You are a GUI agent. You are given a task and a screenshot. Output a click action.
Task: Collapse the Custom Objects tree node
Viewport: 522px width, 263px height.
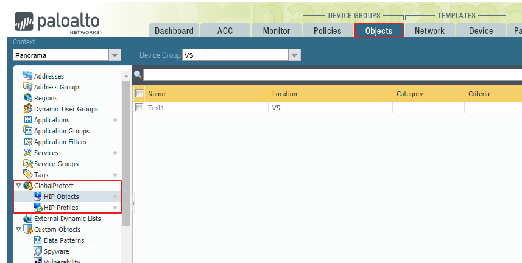point(19,230)
